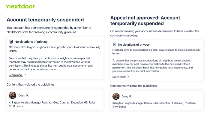The width and height of the screenshot is (210, 120).
Task: Click Doug M.'s avatar in the left post
Action: pos(13,95)
